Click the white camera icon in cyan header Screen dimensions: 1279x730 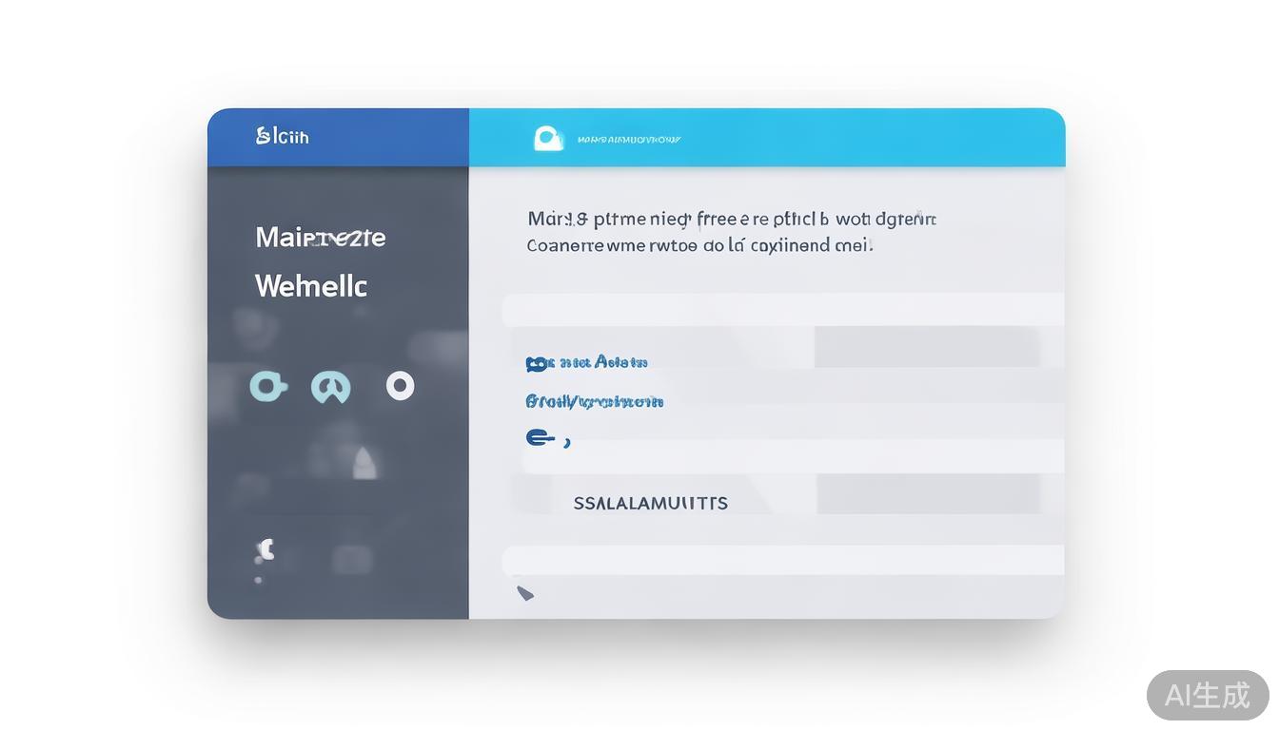click(x=548, y=139)
